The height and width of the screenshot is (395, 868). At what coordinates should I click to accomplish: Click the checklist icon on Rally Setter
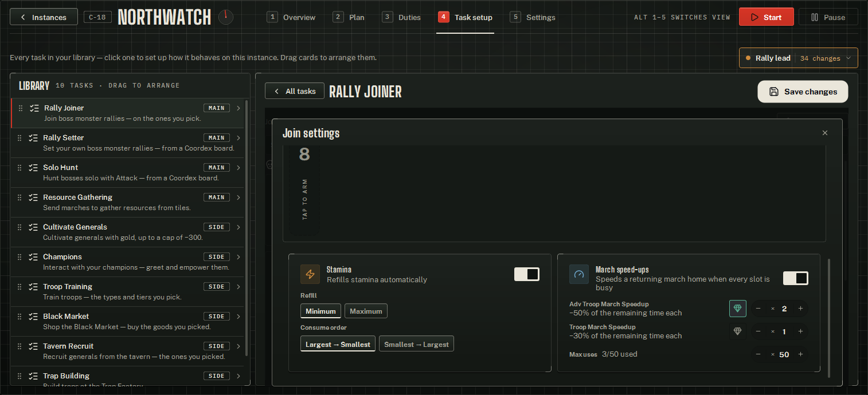34,138
